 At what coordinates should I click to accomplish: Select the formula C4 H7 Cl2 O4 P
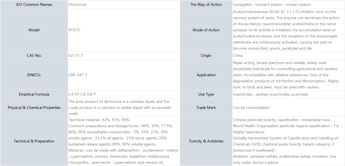point(82,94)
